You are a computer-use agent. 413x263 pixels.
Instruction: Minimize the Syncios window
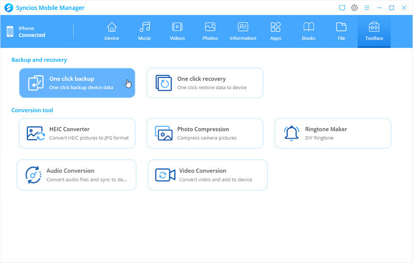click(x=379, y=8)
